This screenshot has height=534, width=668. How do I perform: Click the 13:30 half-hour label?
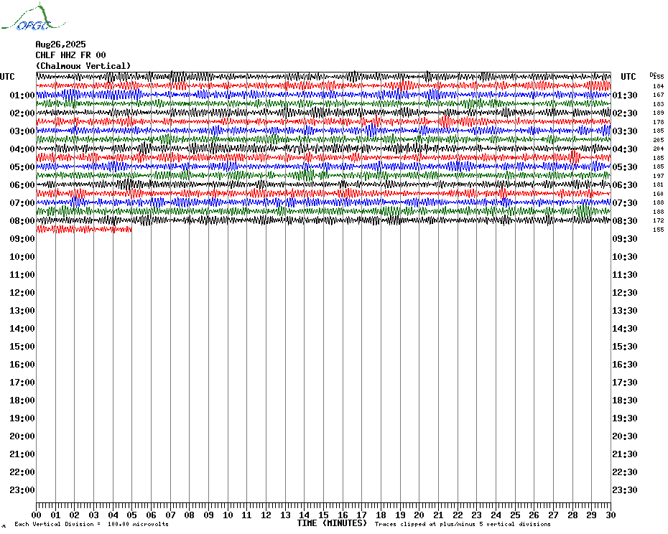625,311
